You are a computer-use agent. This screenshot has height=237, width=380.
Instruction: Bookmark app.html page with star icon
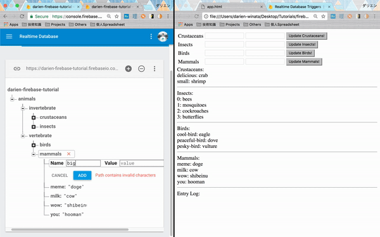pyautogui.click(x=323, y=16)
